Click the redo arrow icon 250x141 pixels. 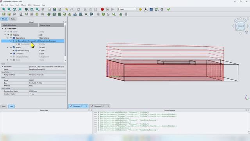(x=72, y=9)
